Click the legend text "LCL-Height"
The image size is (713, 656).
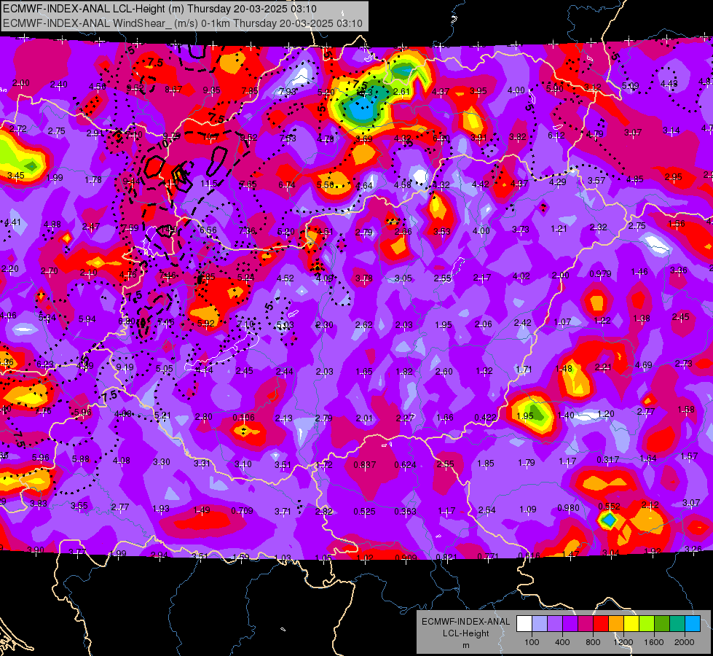coord(465,633)
